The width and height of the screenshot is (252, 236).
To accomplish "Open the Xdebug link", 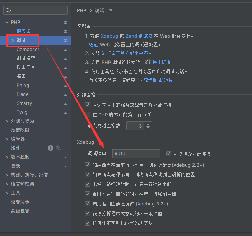I will [109, 36].
